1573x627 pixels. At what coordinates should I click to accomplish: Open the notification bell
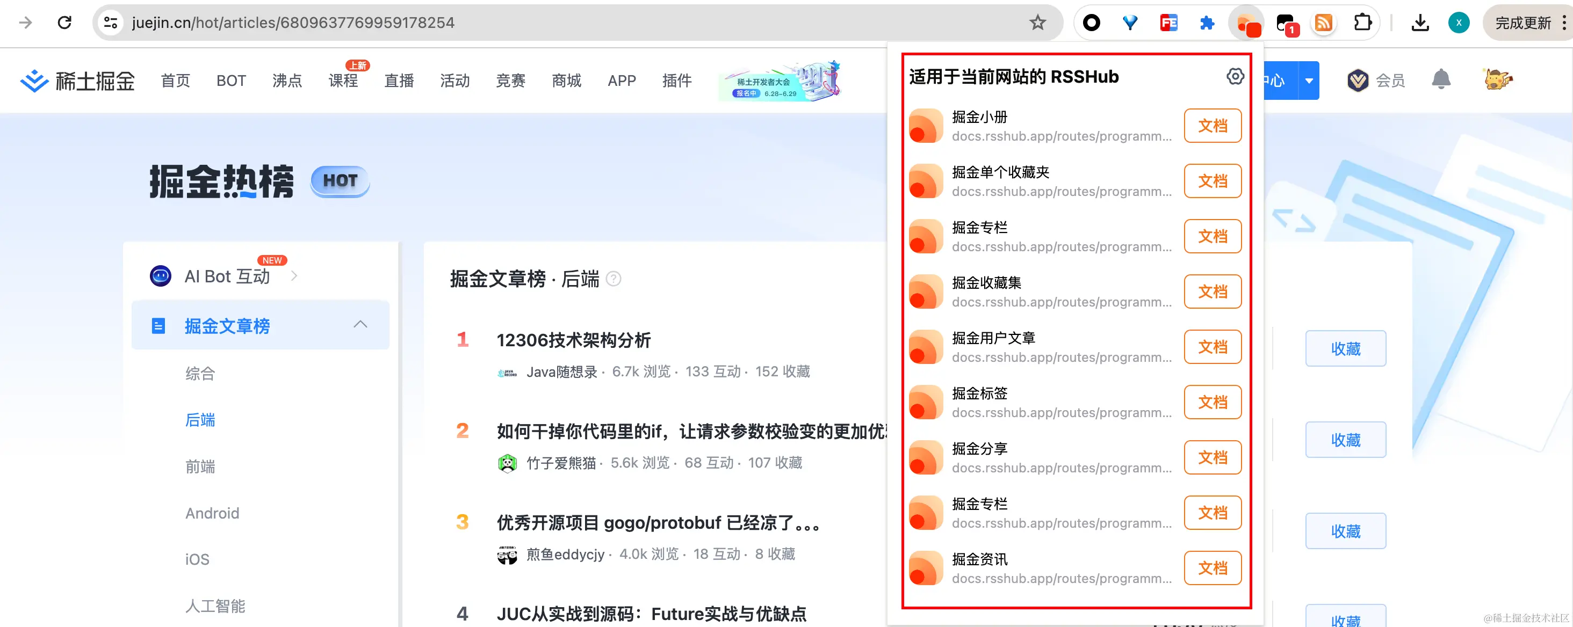tap(1440, 79)
